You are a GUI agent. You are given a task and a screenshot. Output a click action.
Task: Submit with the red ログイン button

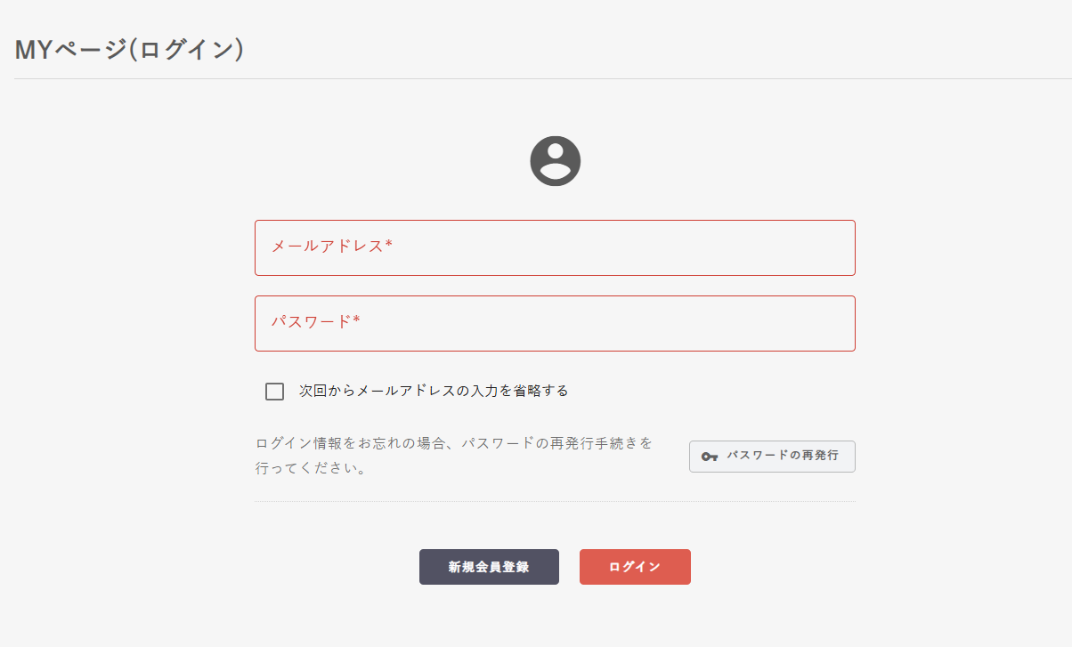(635, 567)
